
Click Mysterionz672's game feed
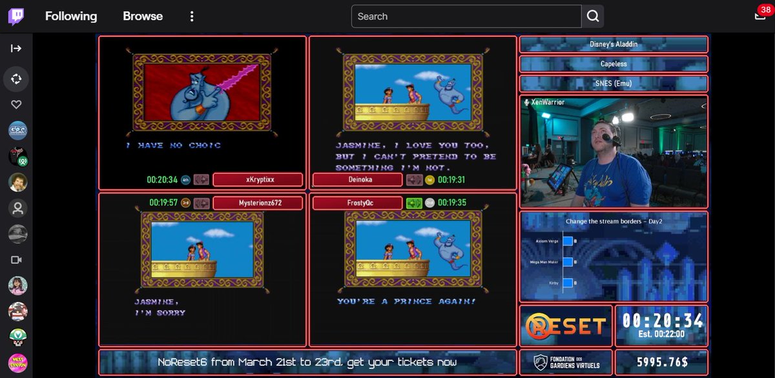202,250
